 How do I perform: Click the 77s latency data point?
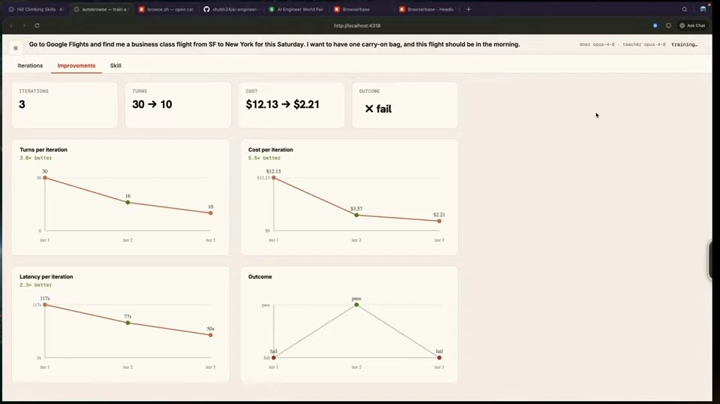128,323
